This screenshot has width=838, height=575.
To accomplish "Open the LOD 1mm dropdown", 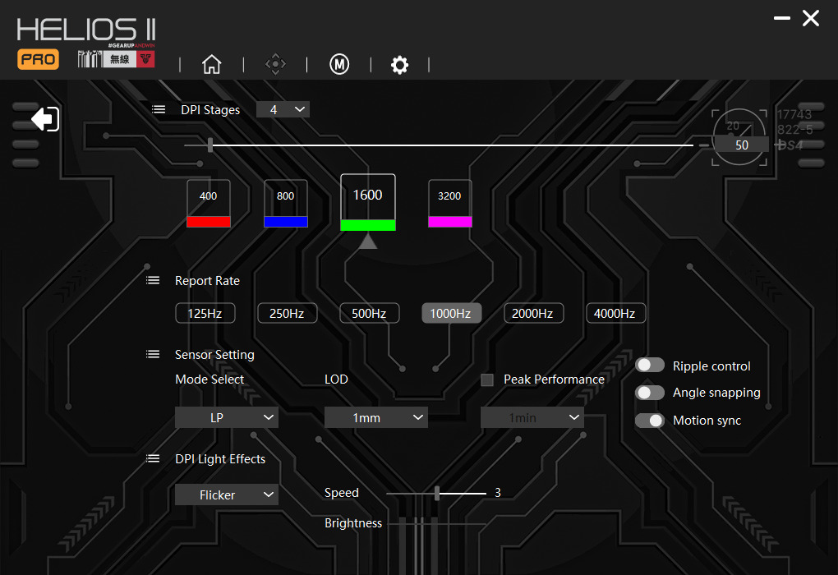I will pyautogui.click(x=376, y=417).
